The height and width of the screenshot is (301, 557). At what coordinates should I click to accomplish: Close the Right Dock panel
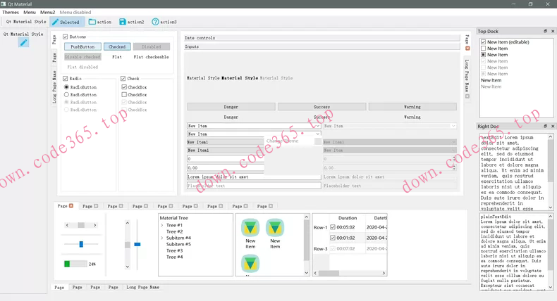click(553, 127)
